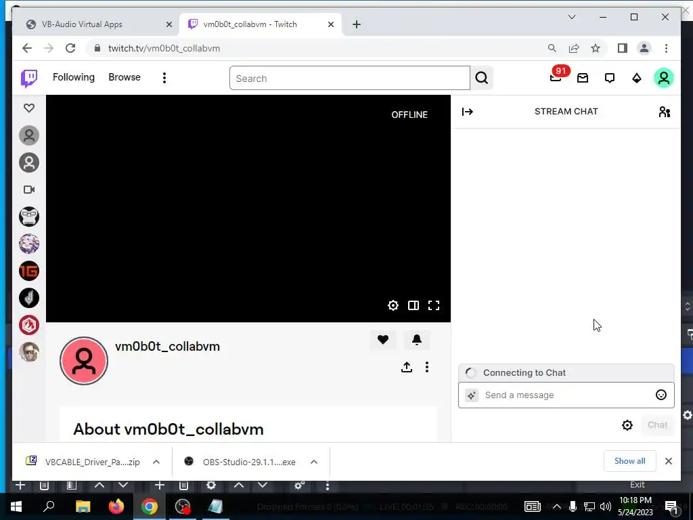Toggle notification bell for vm0b0t_collabvm
693x520 pixels.
click(416, 339)
